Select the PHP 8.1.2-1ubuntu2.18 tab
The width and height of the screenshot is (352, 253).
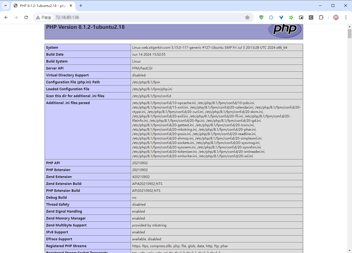[x=42, y=6]
